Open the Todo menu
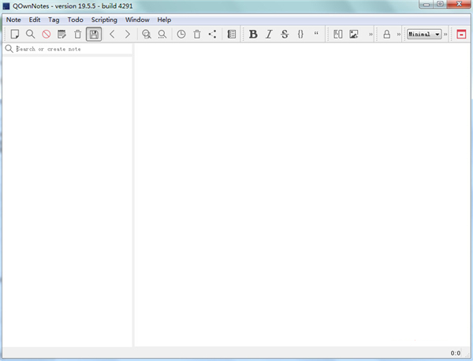Viewport: 473px width, 361px height. point(75,19)
